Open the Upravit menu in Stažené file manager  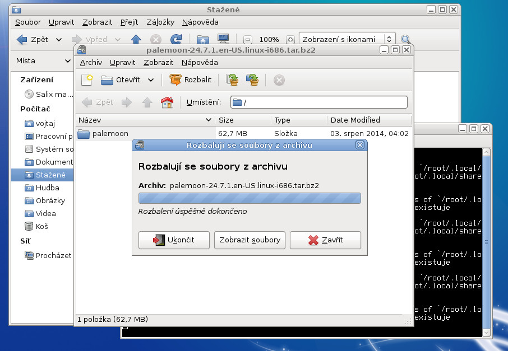tap(61, 22)
